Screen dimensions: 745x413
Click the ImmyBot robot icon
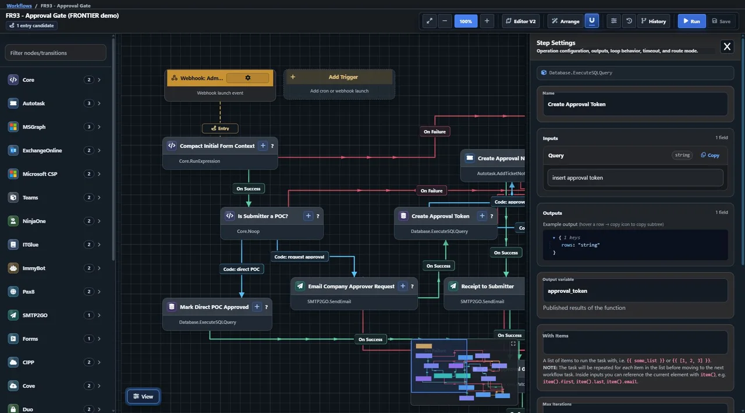13,268
